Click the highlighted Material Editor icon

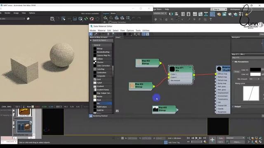(x=212, y=14)
